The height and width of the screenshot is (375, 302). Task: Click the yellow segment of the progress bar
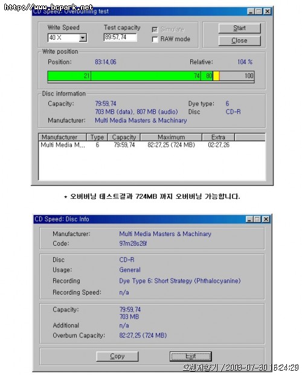point(216,76)
